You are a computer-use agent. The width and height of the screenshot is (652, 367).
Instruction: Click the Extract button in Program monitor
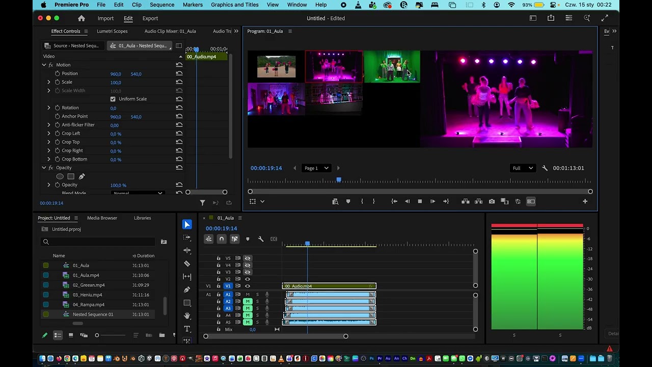pyautogui.click(x=478, y=201)
